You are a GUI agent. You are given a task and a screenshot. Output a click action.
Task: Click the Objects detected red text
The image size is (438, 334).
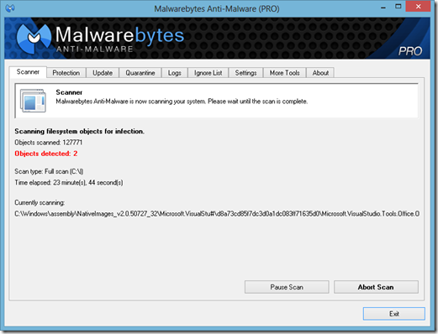46,154
